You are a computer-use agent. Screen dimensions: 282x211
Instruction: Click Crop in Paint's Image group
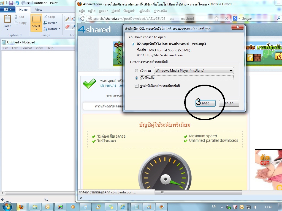point(49,17)
